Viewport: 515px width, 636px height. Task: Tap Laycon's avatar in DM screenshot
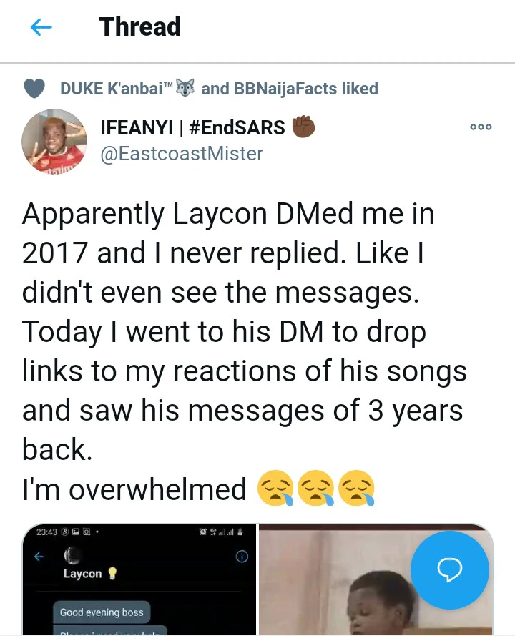pos(71,555)
